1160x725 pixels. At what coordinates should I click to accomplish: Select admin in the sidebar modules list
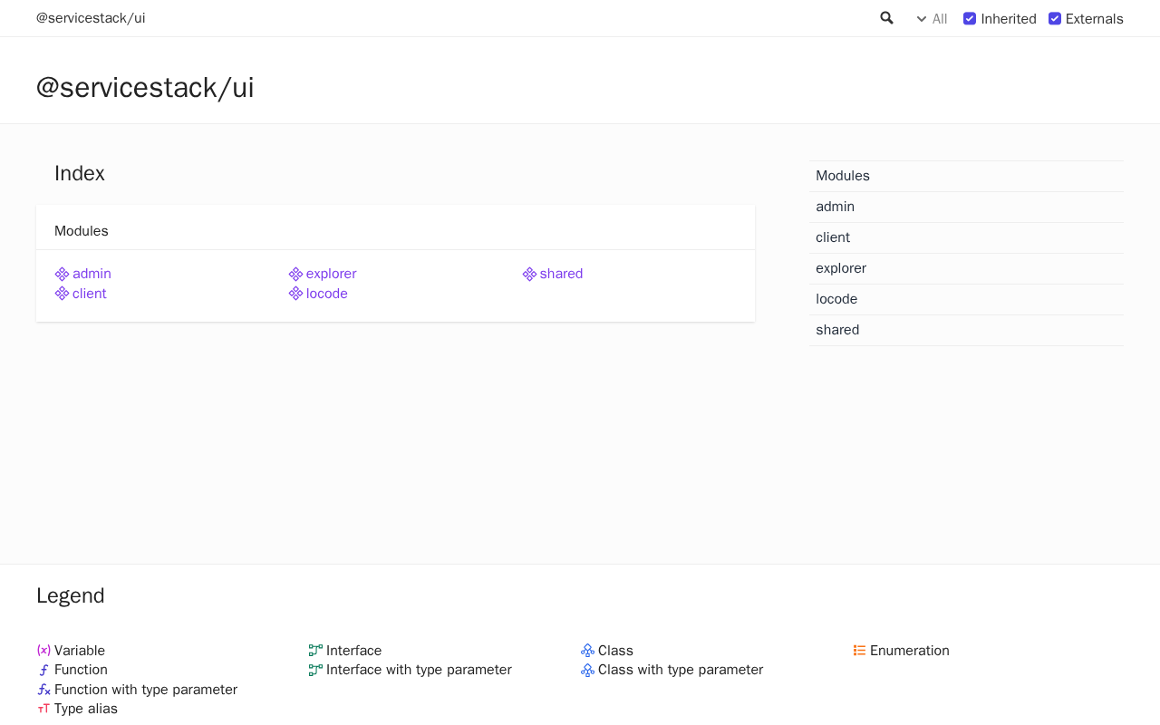pyautogui.click(x=835, y=207)
